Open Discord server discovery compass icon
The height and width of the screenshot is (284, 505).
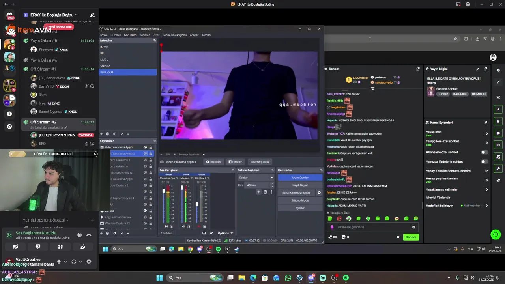(9, 127)
